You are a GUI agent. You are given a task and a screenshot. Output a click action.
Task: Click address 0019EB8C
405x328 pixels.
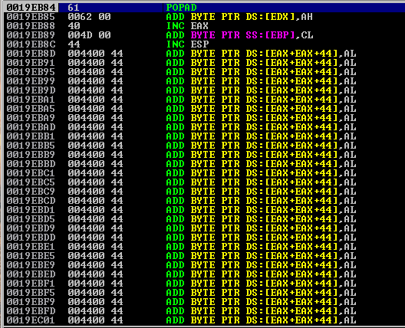[31, 44]
